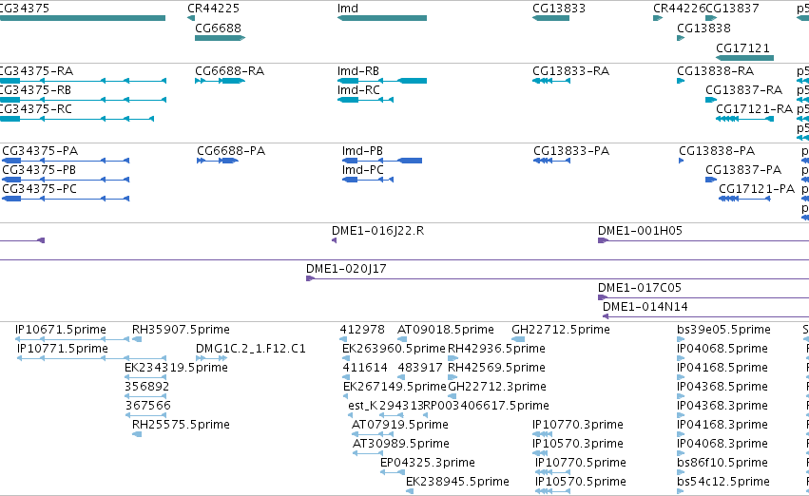The height and width of the screenshot is (496, 809).
Task: Select the DME1-001H05 clone label
Action: pos(640,231)
